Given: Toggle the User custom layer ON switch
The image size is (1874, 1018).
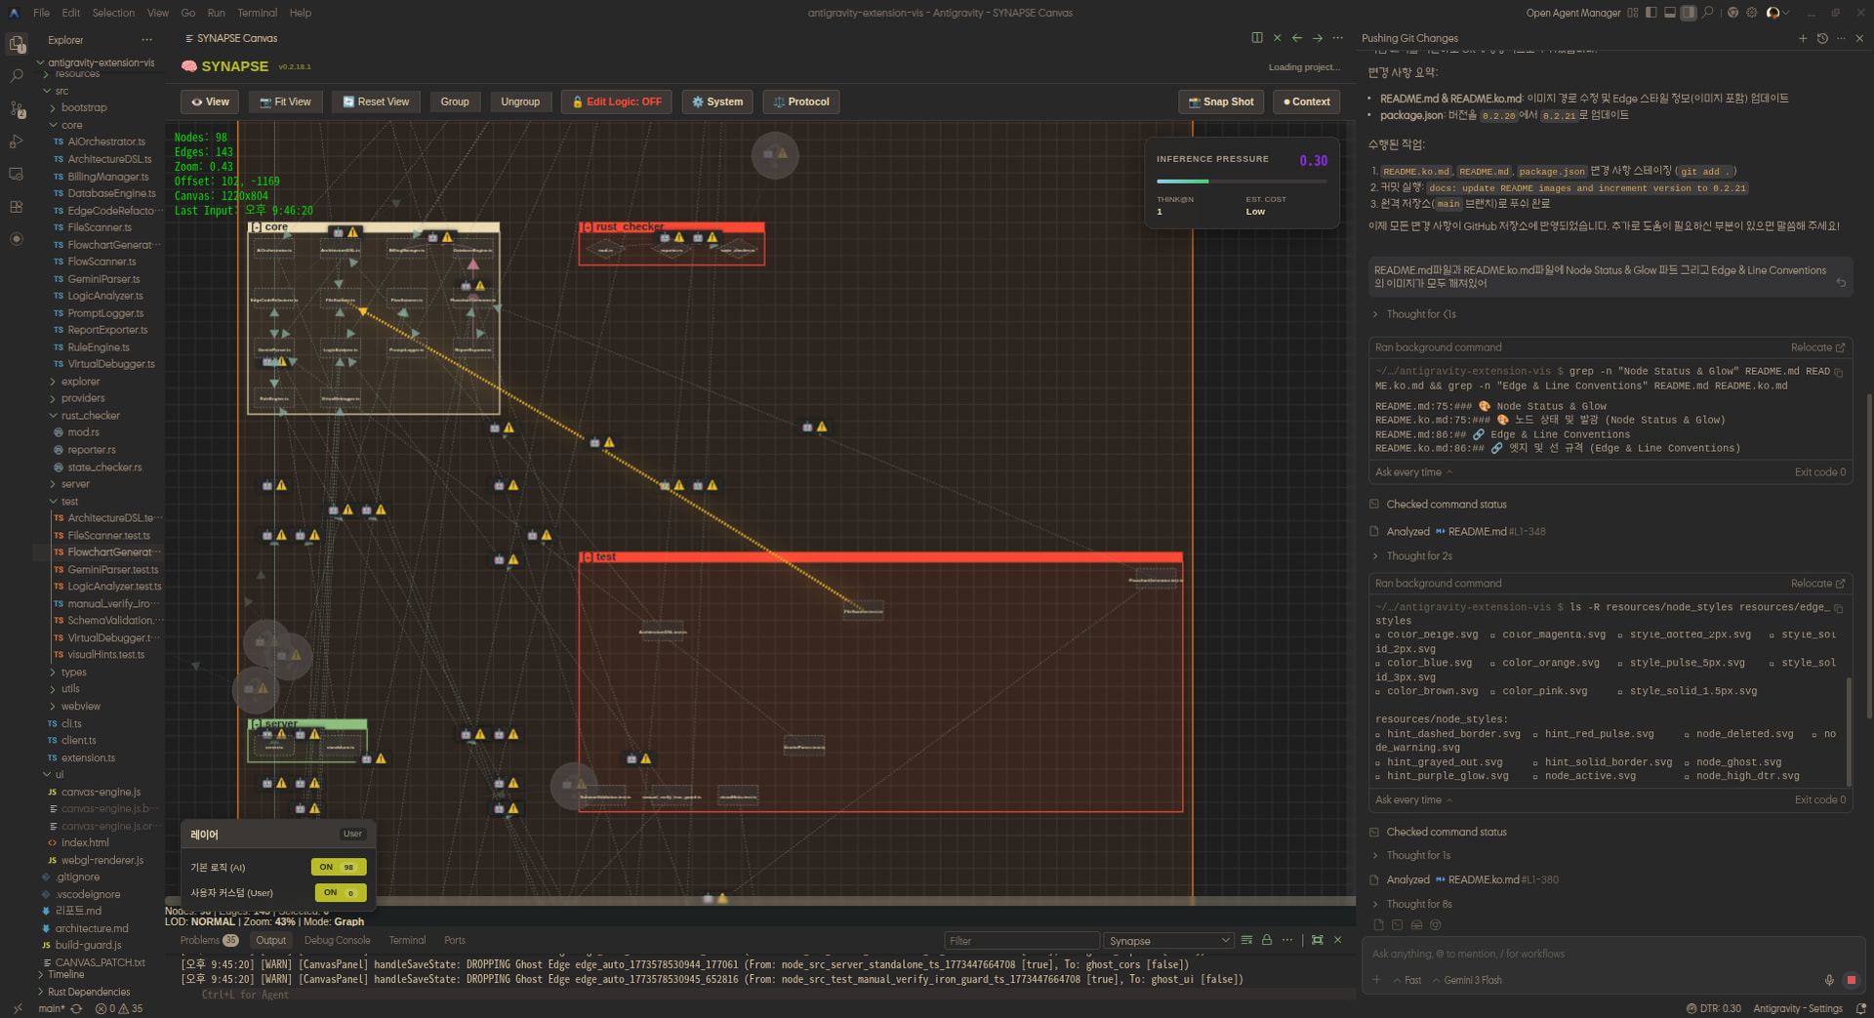Looking at the screenshot, I should (x=340, y=892).
